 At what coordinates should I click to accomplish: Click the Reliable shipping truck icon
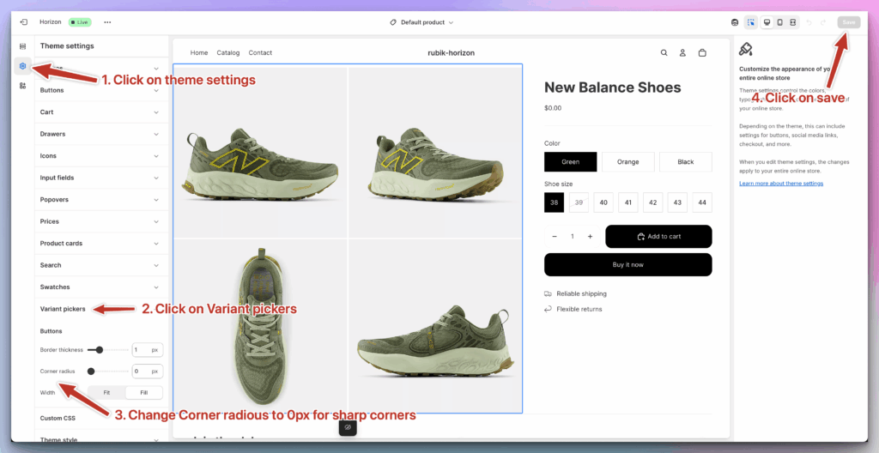coord(548,293)
